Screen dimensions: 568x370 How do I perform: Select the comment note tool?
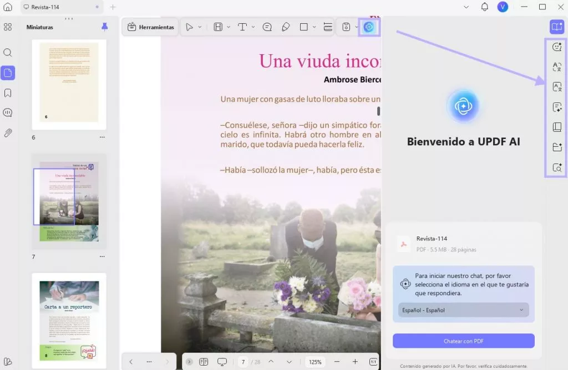pos(267,27)
